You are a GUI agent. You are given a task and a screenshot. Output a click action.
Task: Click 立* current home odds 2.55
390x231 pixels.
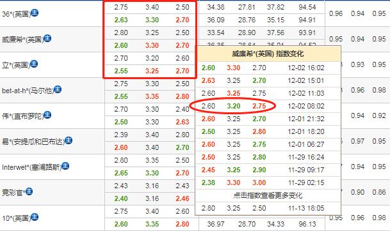[x=121, y=71]
